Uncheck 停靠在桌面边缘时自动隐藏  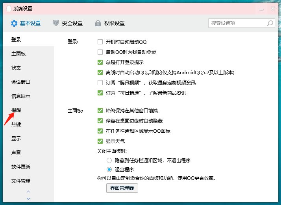[x=100, y=121]
